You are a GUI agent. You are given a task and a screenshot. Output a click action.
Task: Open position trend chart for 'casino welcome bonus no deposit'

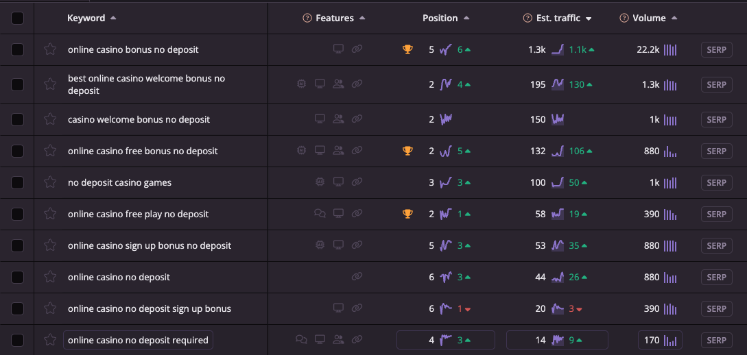446,119
